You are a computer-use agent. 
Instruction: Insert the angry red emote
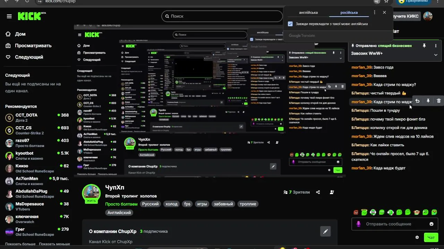point(356,212)
